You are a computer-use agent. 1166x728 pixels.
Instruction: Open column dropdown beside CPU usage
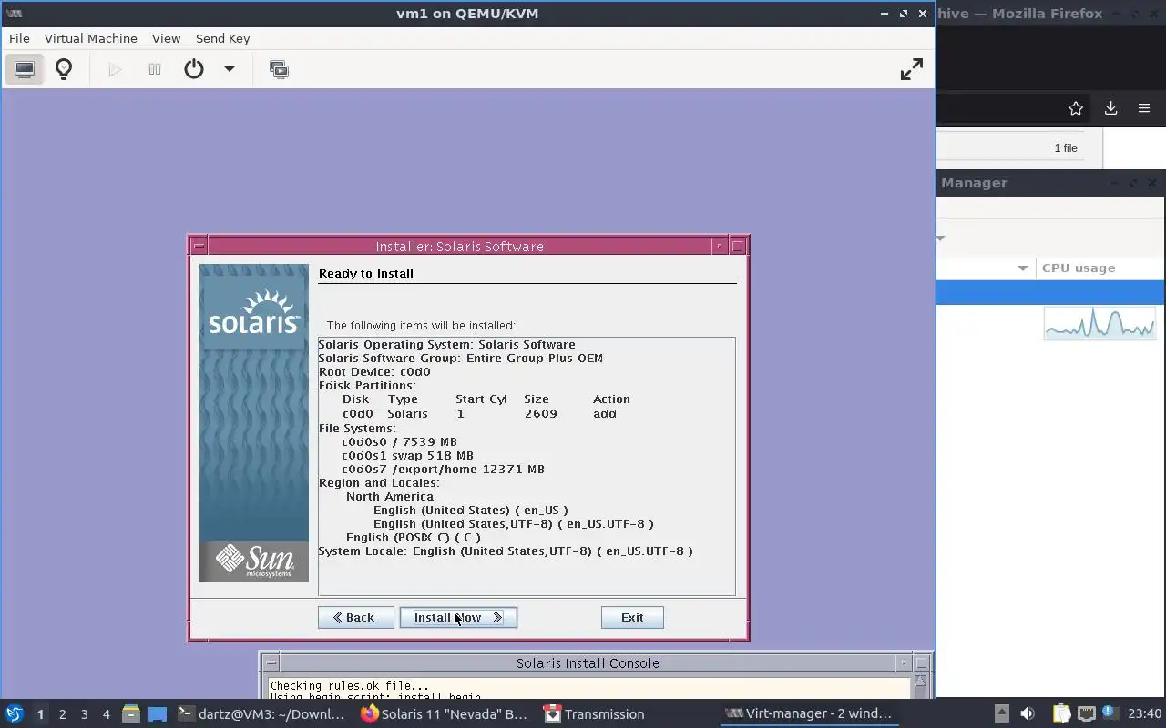click(1022, 268)
